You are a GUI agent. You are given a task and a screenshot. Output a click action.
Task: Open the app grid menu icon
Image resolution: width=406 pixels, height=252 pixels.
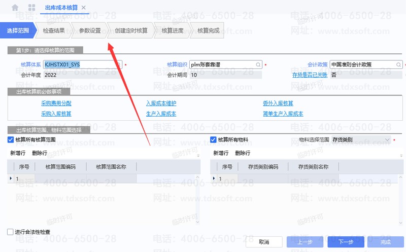31,8
